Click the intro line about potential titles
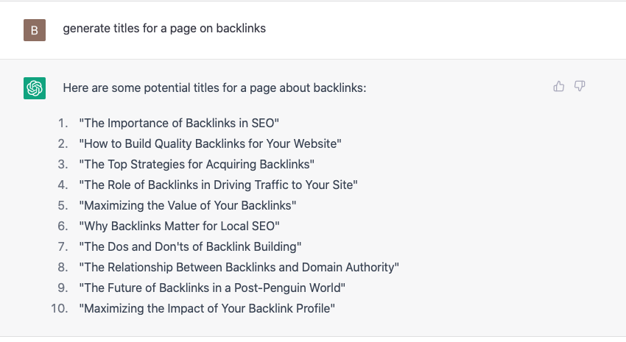The image size is (626, 342). click(214, 88)
